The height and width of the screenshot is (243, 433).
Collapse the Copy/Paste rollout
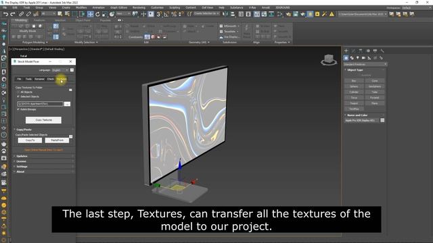(x=43, y=130)
